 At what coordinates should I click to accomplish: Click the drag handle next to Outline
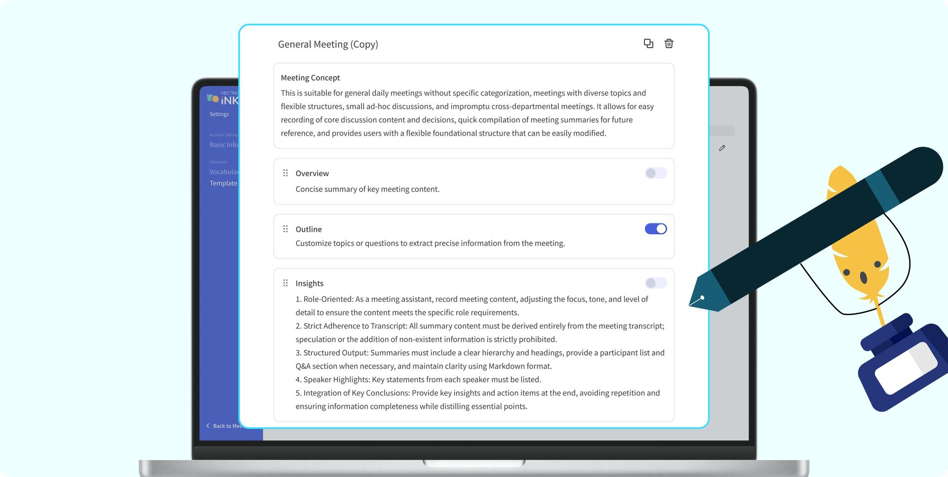[x=285, y=228]
